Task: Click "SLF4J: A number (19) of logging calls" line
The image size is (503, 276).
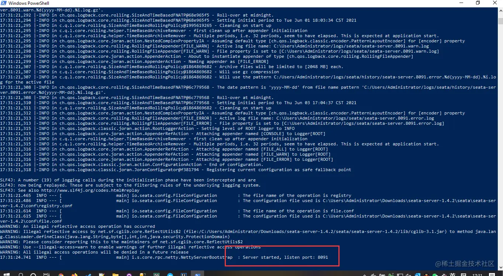Action: tap(128, 180)
